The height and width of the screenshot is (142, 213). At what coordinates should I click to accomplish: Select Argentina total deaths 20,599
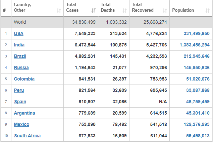pos(119,113)
